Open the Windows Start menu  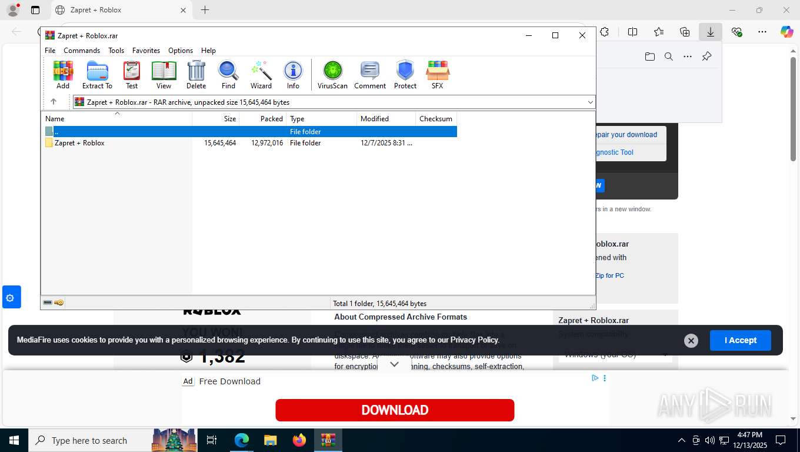pos(14,440)
